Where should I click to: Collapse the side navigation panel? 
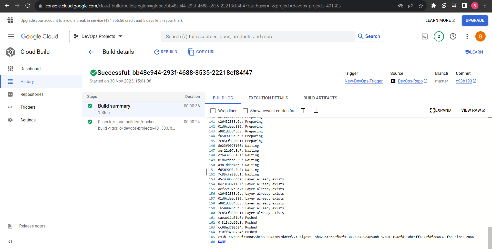[x=10, y=242]
